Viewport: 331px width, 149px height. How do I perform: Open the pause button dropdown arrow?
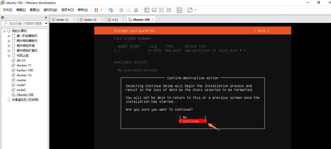point(101,10)
